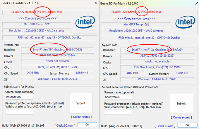The height and width of the screenshot is (129, 199).
Task: Click driver version '31.0.101.4032 (12-21-2022)'
Action: [157, 55]
